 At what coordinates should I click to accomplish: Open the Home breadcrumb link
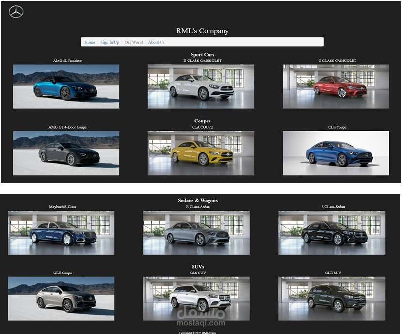pyautogui.click(x=90, y=42)
